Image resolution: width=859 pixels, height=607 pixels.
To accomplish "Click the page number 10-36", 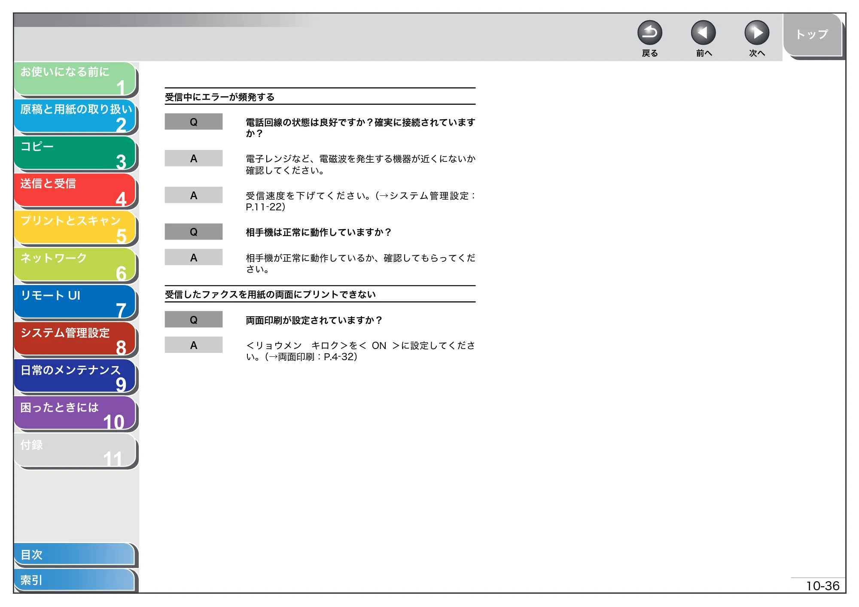I will [x=822, y=586].
